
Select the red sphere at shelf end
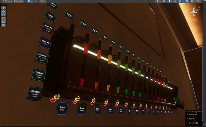point(183,102)
